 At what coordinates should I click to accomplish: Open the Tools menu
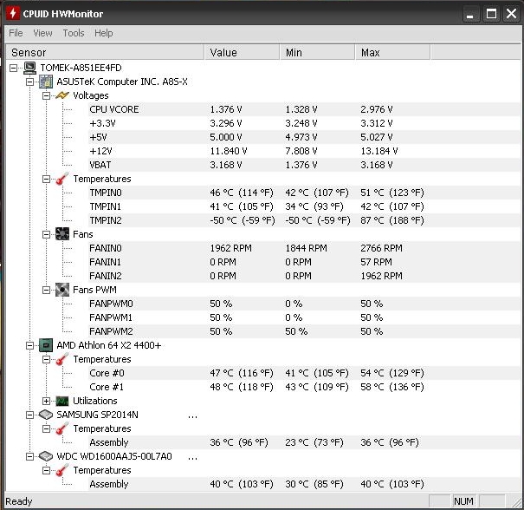[74, 33]
